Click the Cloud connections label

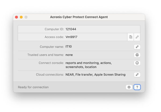click(50, 75)
